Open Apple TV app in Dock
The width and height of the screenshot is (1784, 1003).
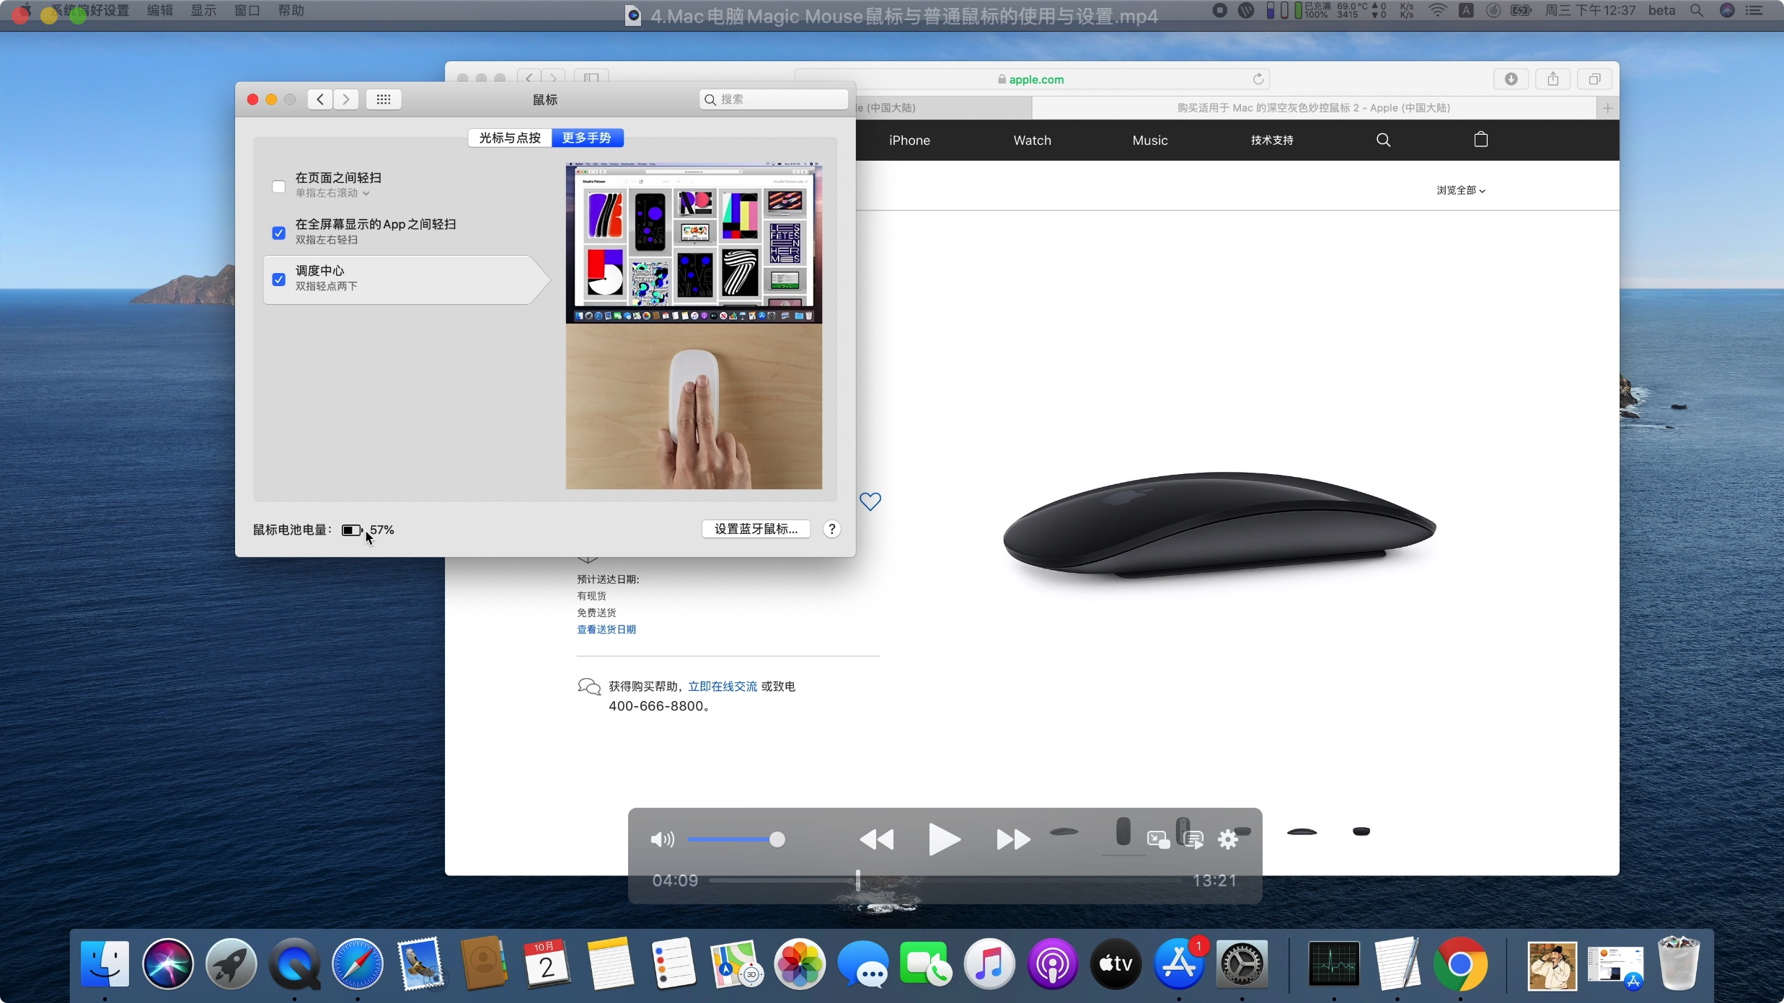pos(1116,964)
